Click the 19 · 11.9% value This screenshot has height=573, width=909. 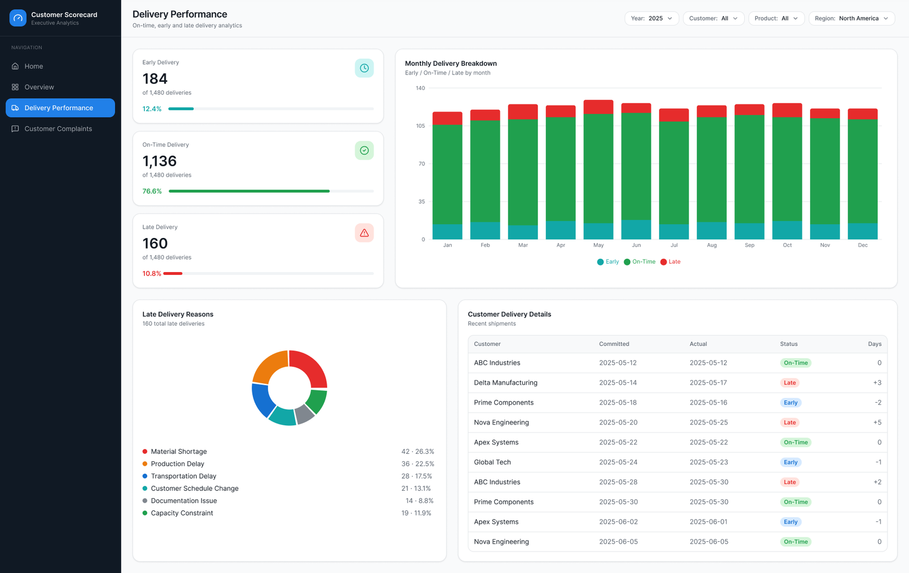pyautogui.click(x=416, y=513)
